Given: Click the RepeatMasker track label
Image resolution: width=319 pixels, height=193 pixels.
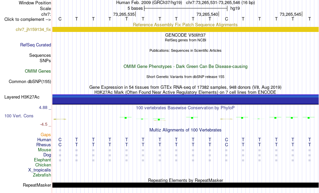Looking at the screenshot, I should point(37,185).
